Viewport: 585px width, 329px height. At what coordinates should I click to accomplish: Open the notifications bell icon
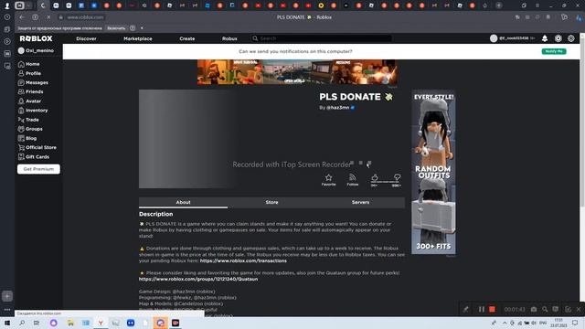(545, 38)
